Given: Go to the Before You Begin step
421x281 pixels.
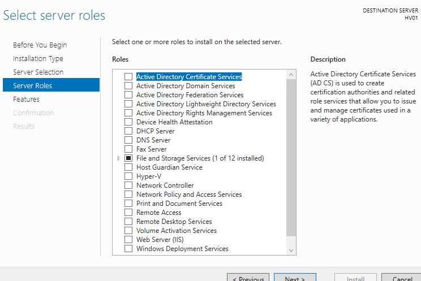Looking at the screenshot, I should coord(40,45).
